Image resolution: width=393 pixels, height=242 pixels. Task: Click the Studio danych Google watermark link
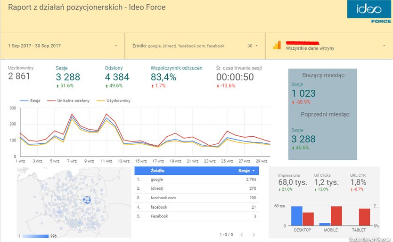coord(370,240)
